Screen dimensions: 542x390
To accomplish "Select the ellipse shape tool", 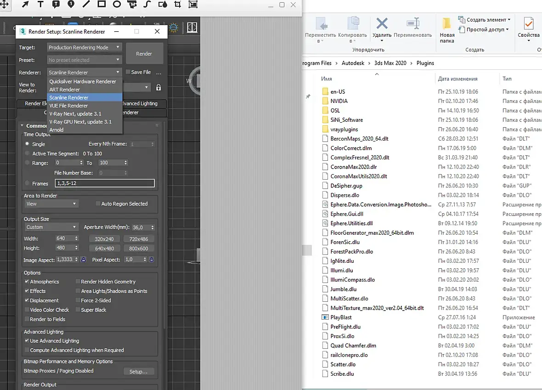I will coord(117,4).
